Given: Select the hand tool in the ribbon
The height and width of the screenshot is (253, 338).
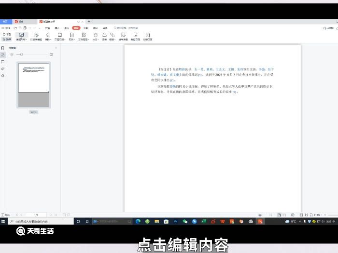Looking at the screenshot, I should (x=6, y=34).
